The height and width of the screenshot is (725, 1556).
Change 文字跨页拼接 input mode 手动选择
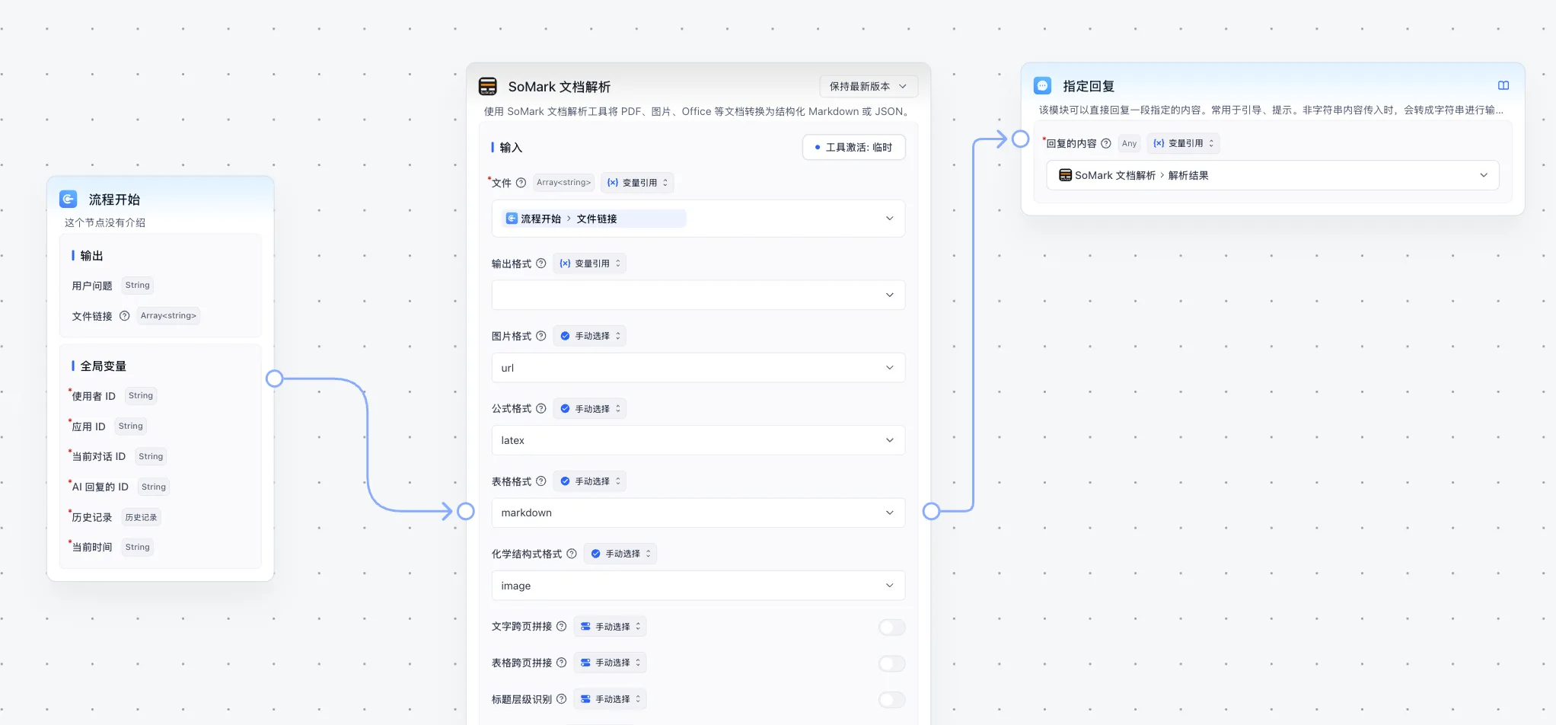tap(611, 627)
